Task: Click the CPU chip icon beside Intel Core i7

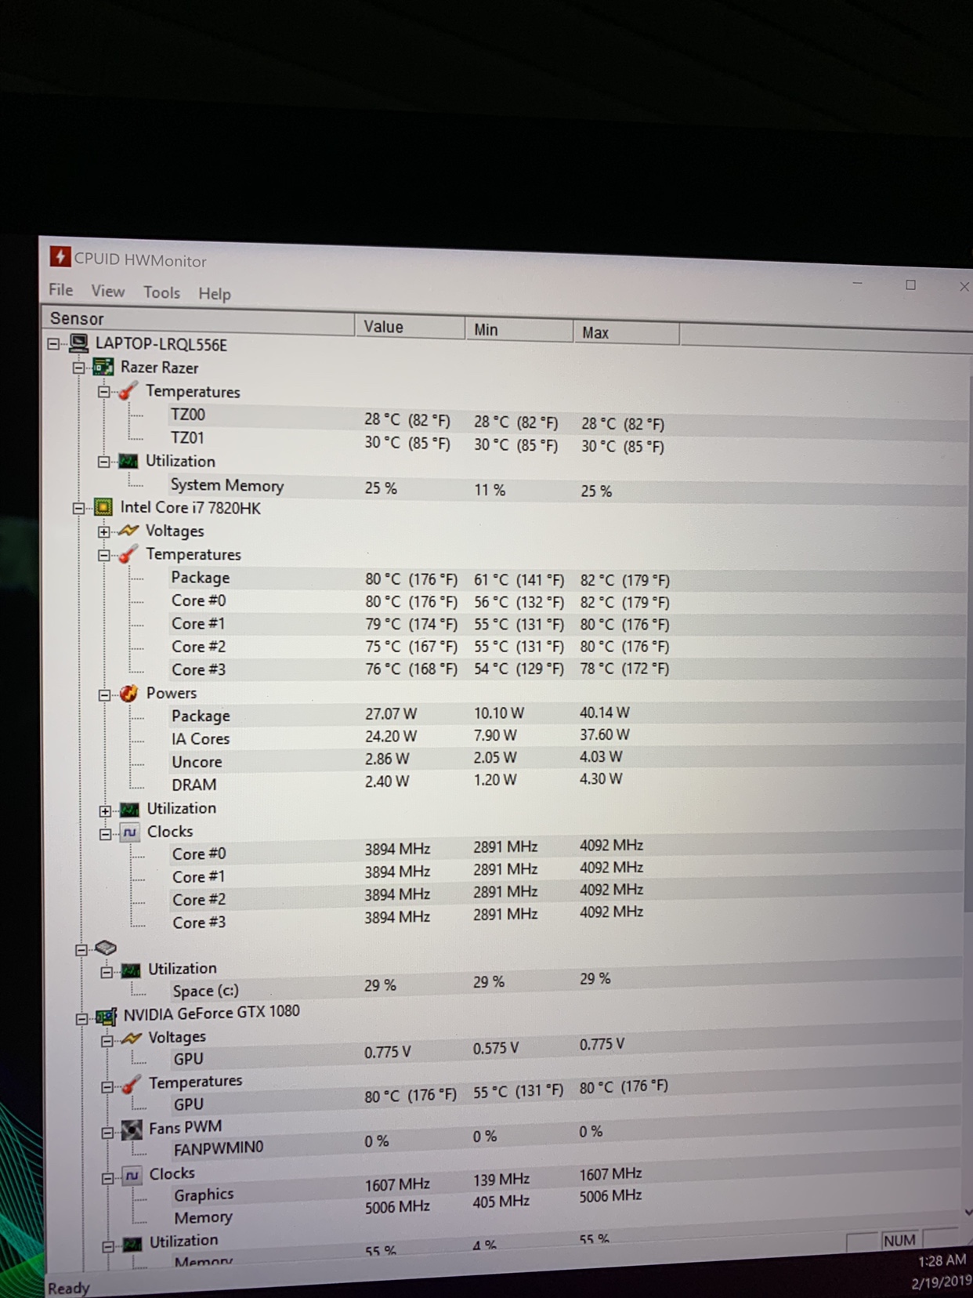Action: (x=103, y=508)
